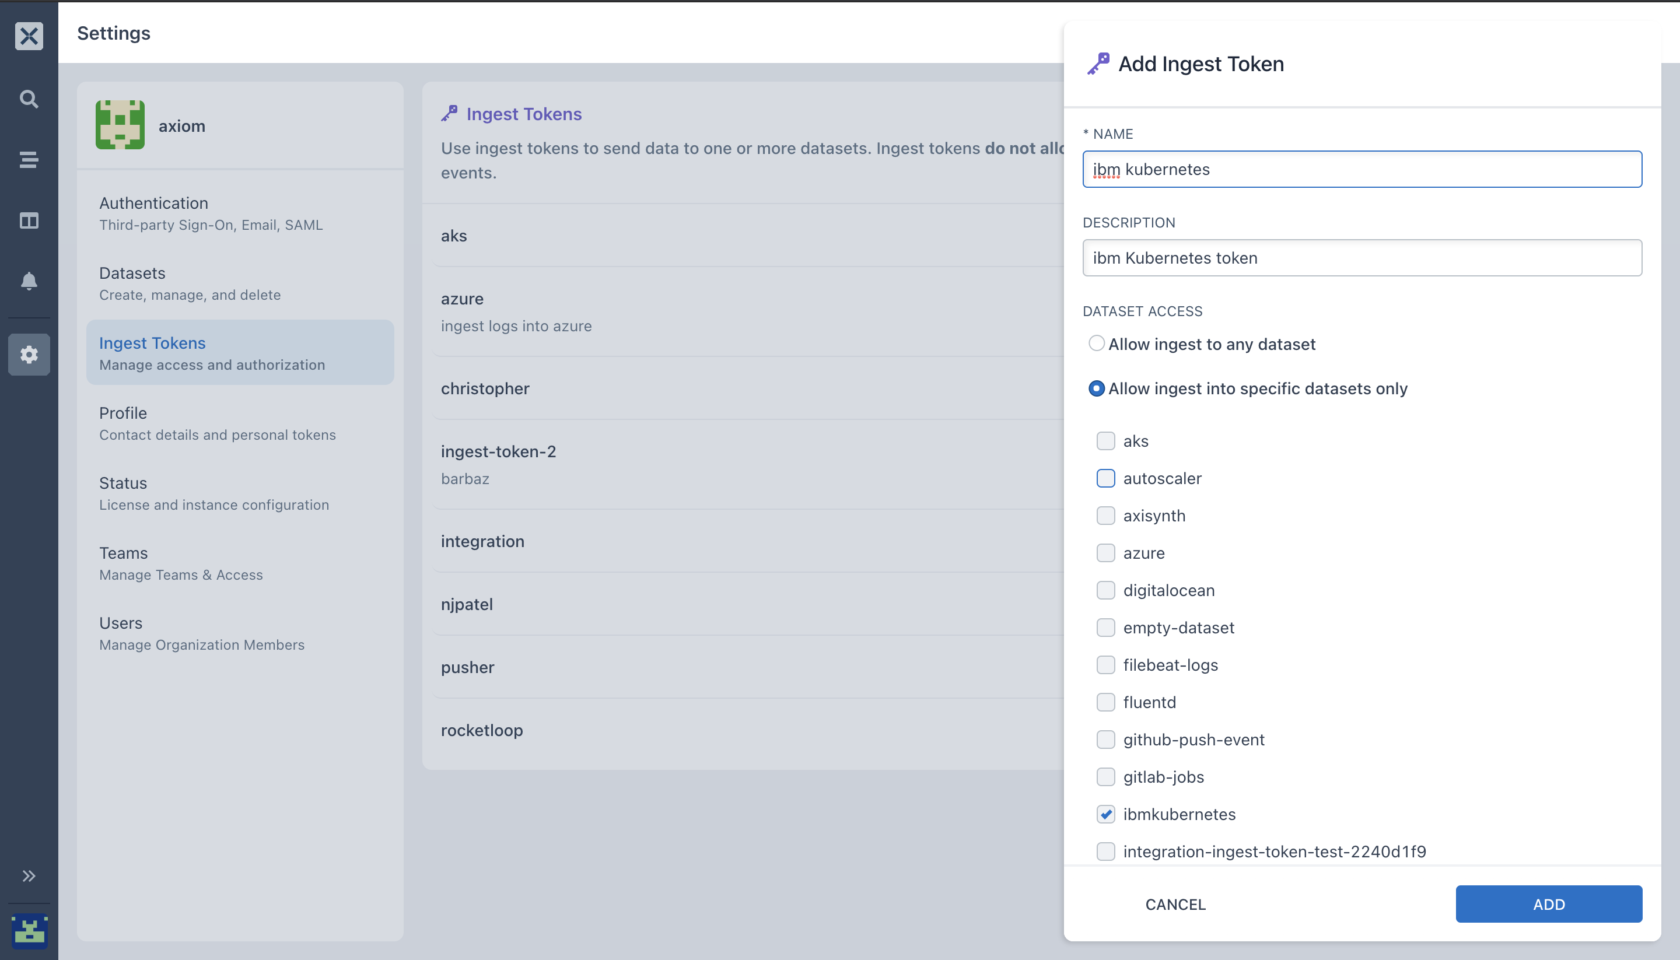Select 'Allow ingest into specific datasets only'
Viewport: 1680px width, 960px height.
pos(1097,388)
